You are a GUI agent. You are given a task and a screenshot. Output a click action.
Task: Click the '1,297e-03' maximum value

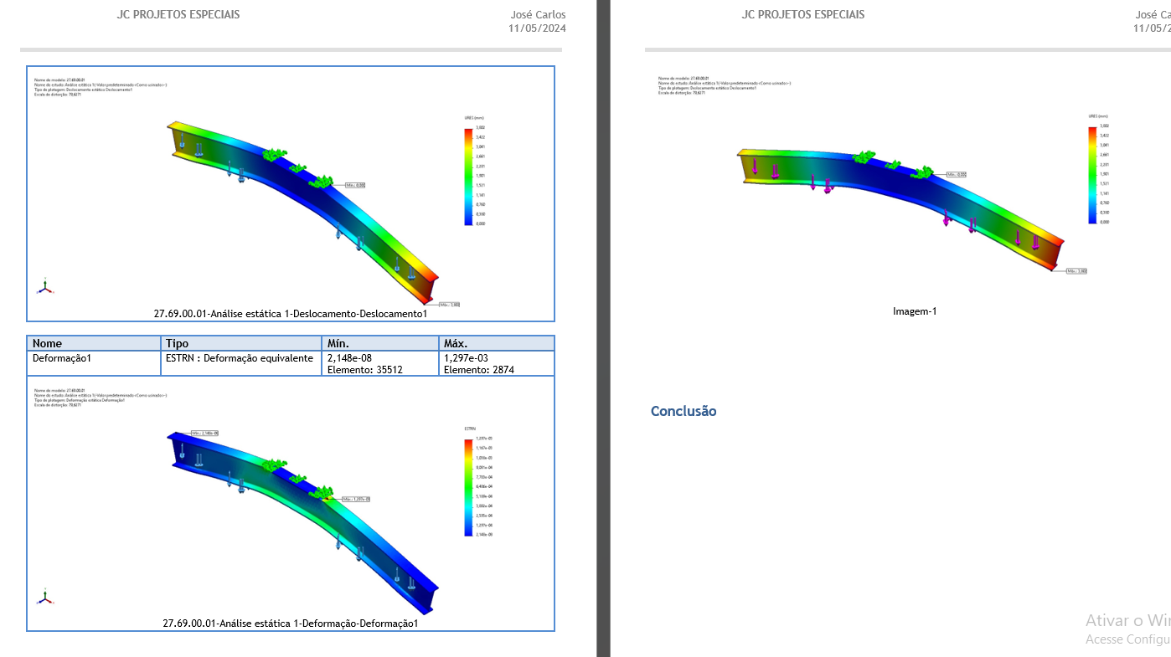tap(466, 358)
